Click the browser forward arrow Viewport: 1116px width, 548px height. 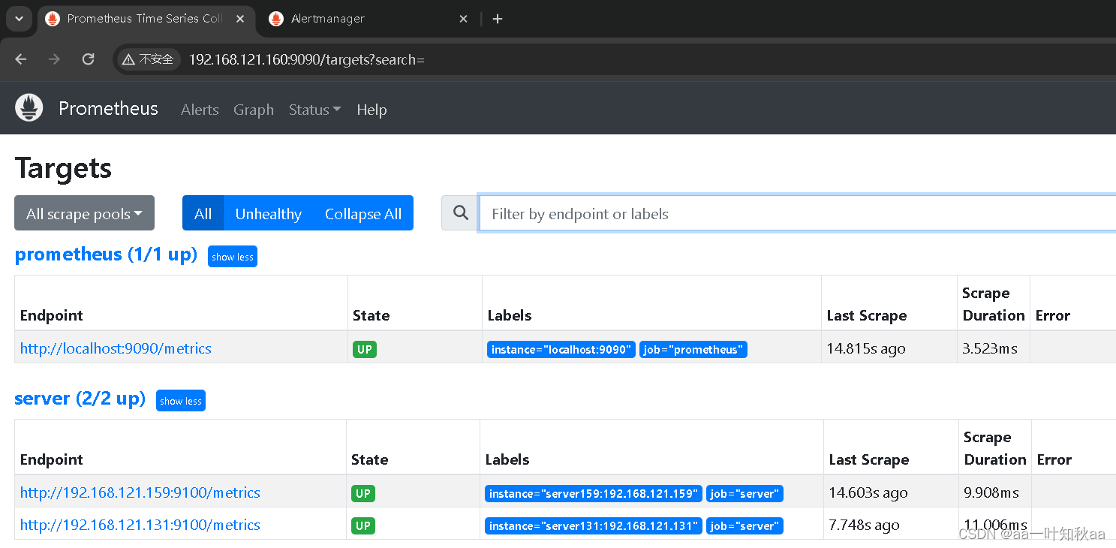pos(54,59)
